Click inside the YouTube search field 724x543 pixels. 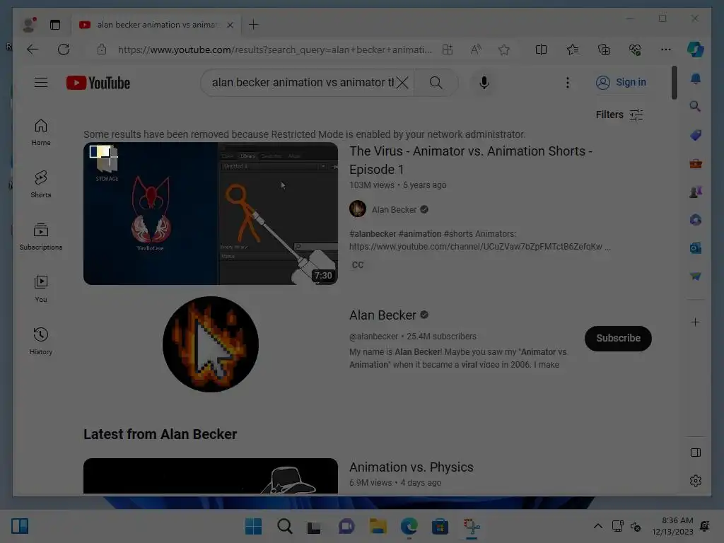tap(303, 83)
